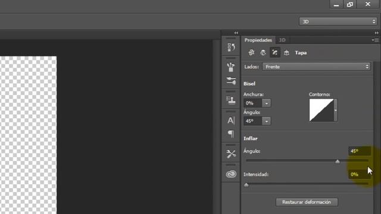Switch to the 3D panel tab
The height and width of the screenshot is (214, 381).
(x=282, y=40)
